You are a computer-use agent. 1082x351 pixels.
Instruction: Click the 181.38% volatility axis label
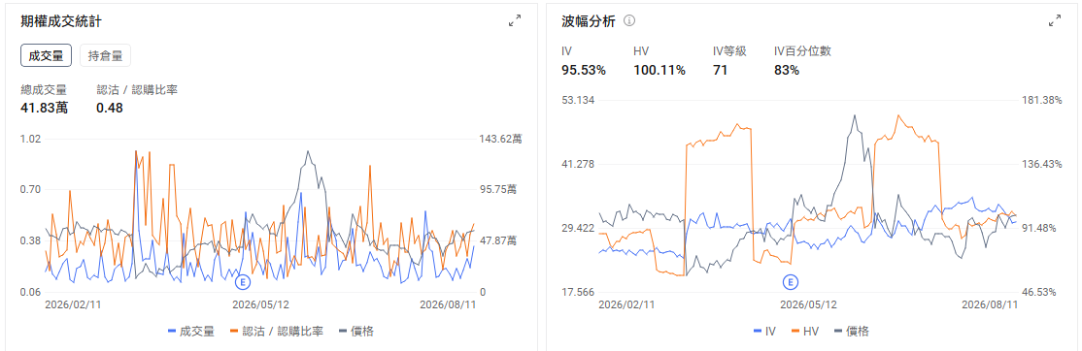[1041, 101]
